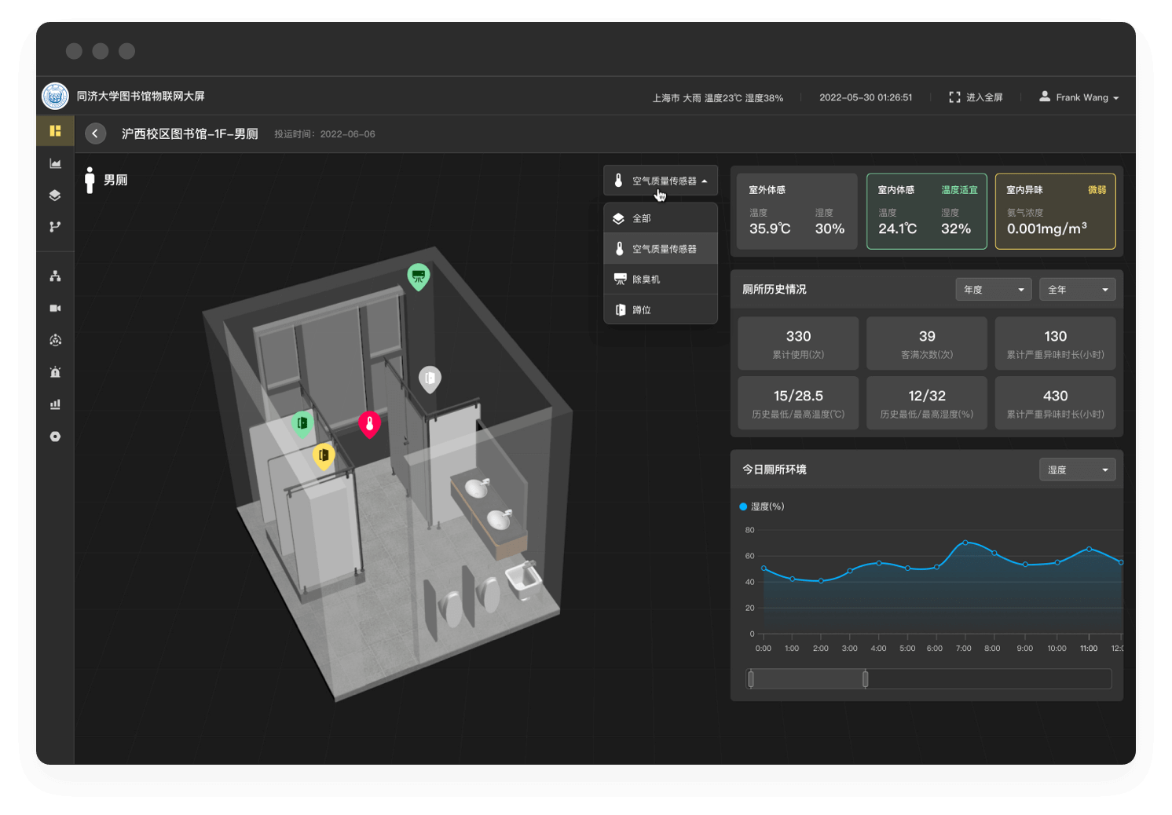Select the yellow stall marker in 3D view
The width and height of the screenshot is (1172, 815).
coord(324,456)
